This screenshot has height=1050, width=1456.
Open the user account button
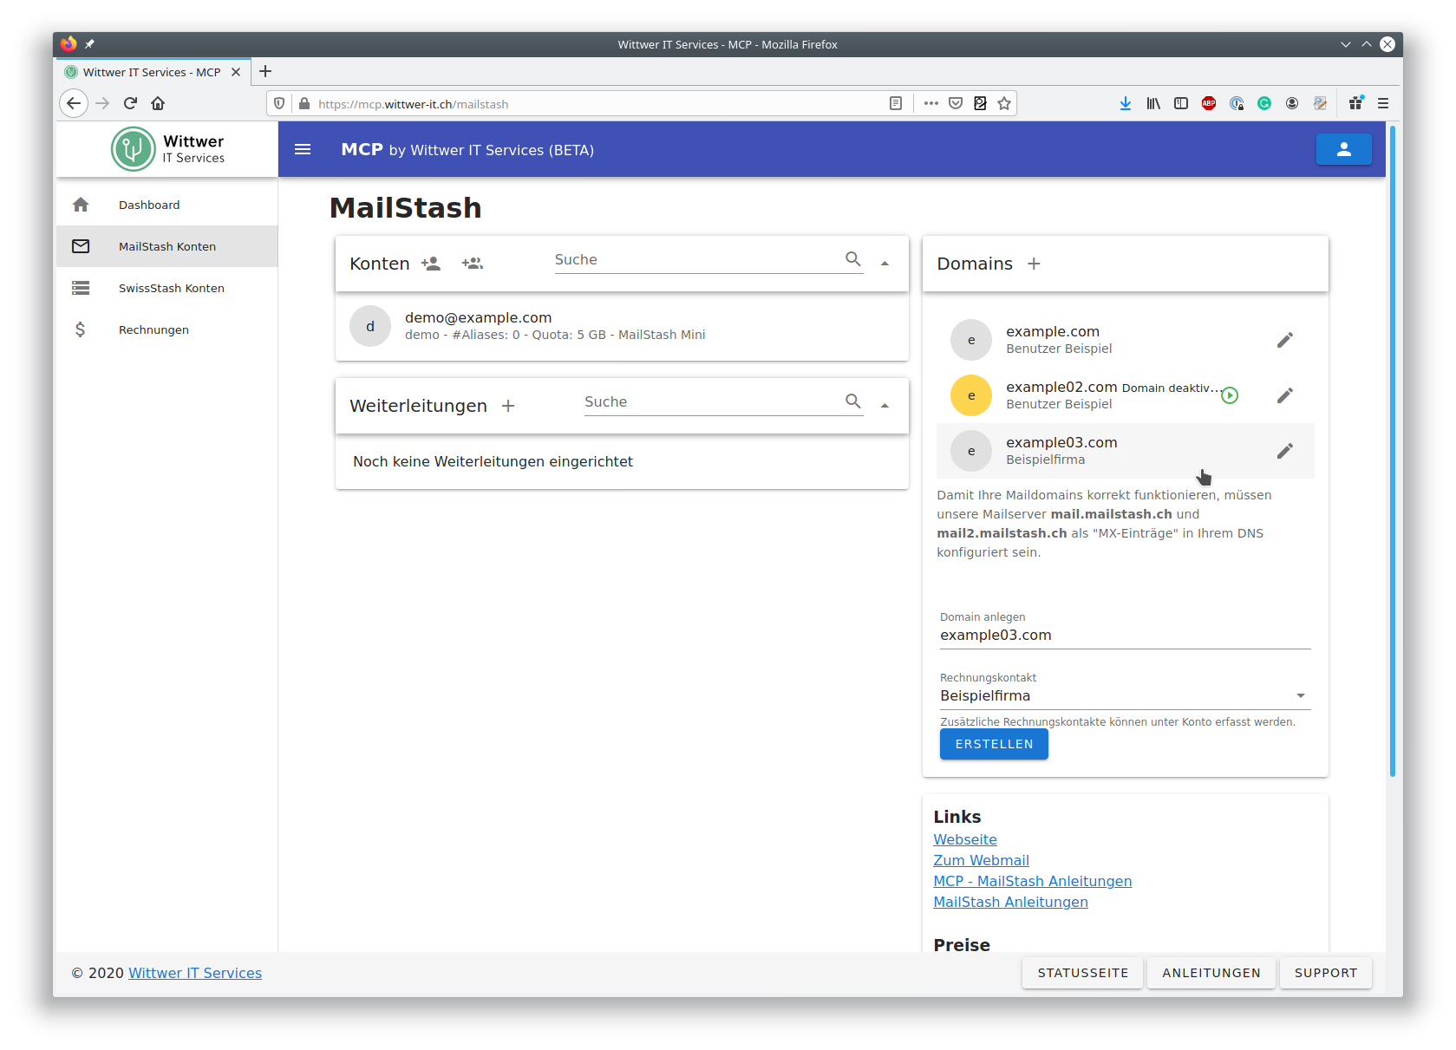(x=1343, y=149)
